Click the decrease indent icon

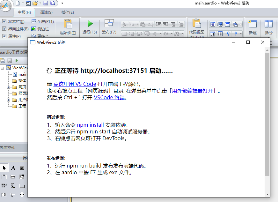click(165, 24)
